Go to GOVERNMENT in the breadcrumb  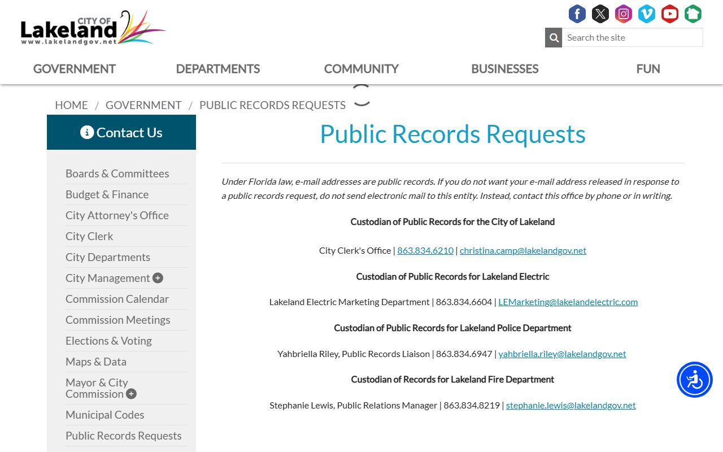click(143, 105)
